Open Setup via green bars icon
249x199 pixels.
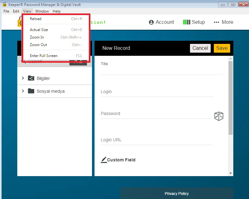tap(187, 22)
